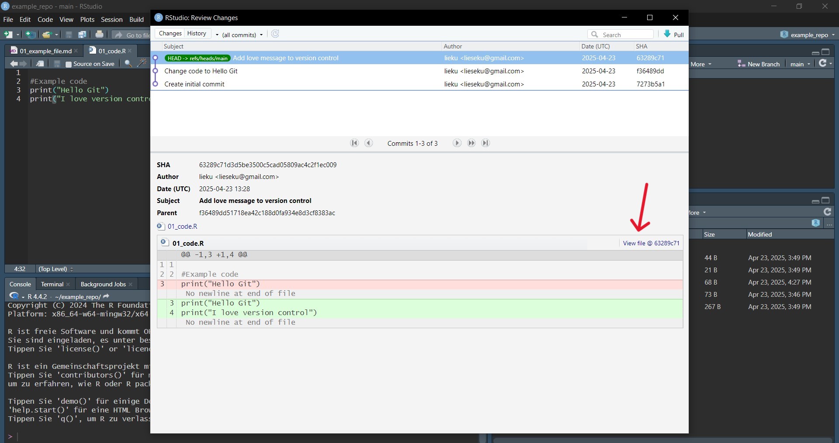839x443 pixels.
Task: Go to last page of commits
Action: 485,143
